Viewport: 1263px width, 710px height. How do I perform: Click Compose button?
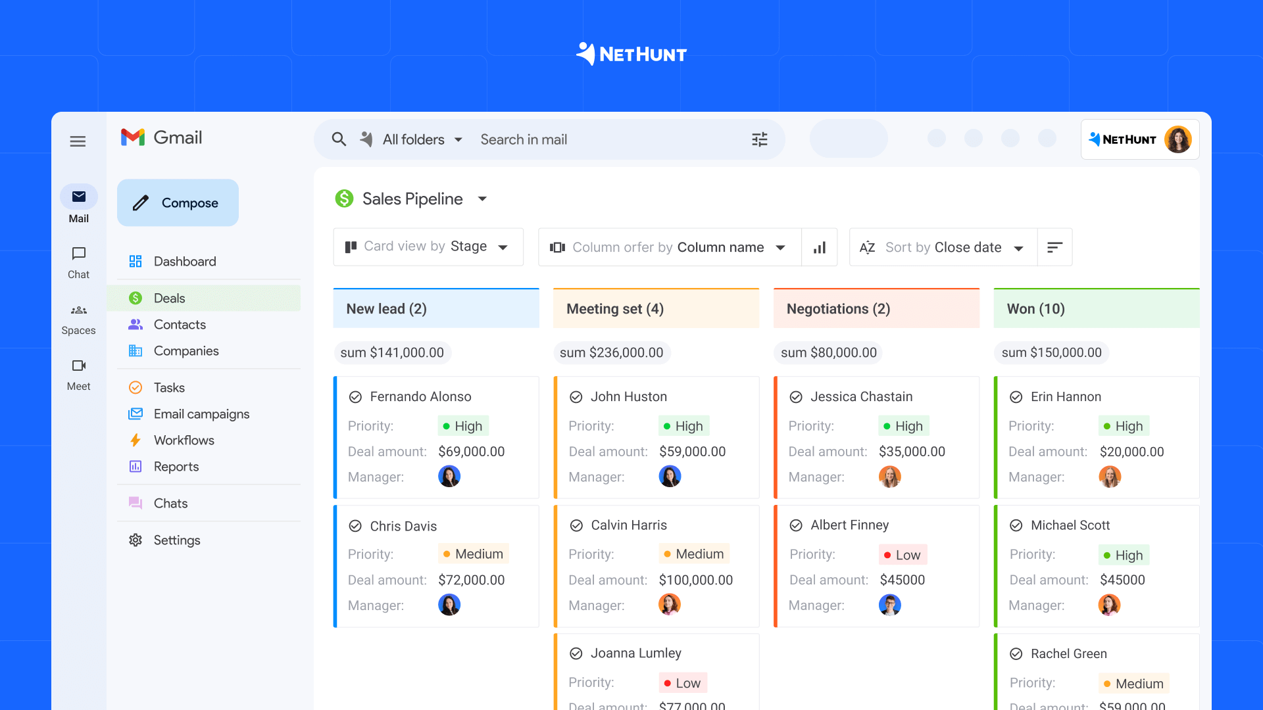pos(177,202)
